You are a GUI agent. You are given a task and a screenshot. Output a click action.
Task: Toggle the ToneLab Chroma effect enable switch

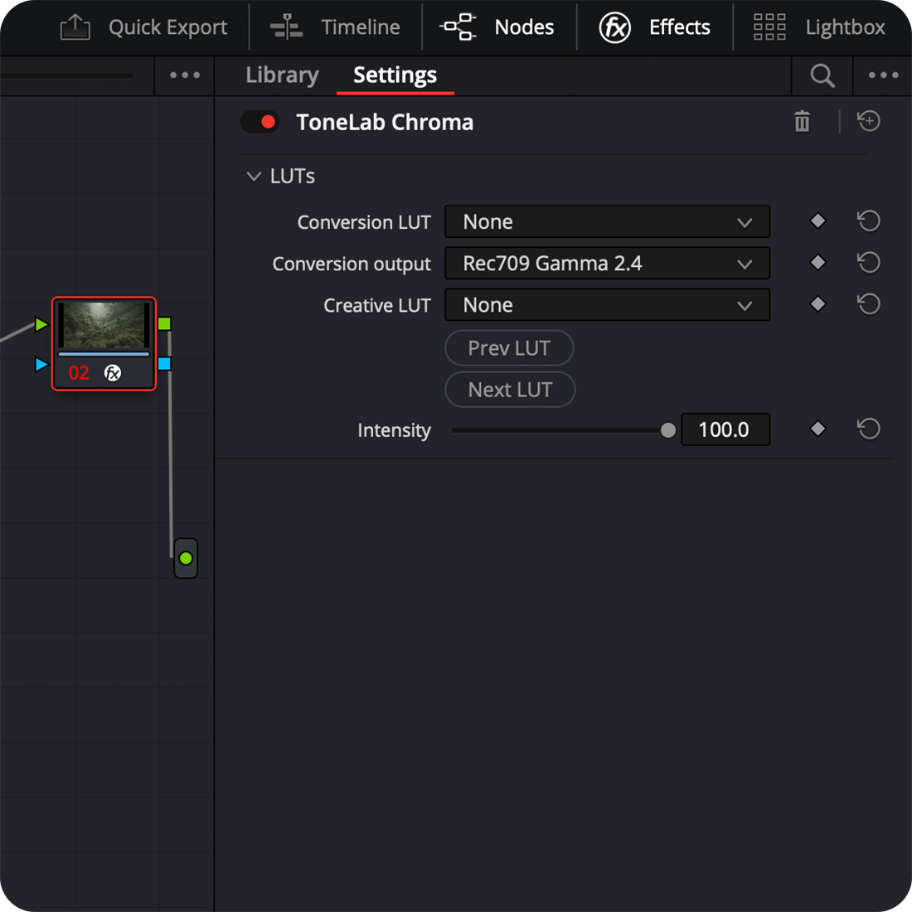(260, 122)
